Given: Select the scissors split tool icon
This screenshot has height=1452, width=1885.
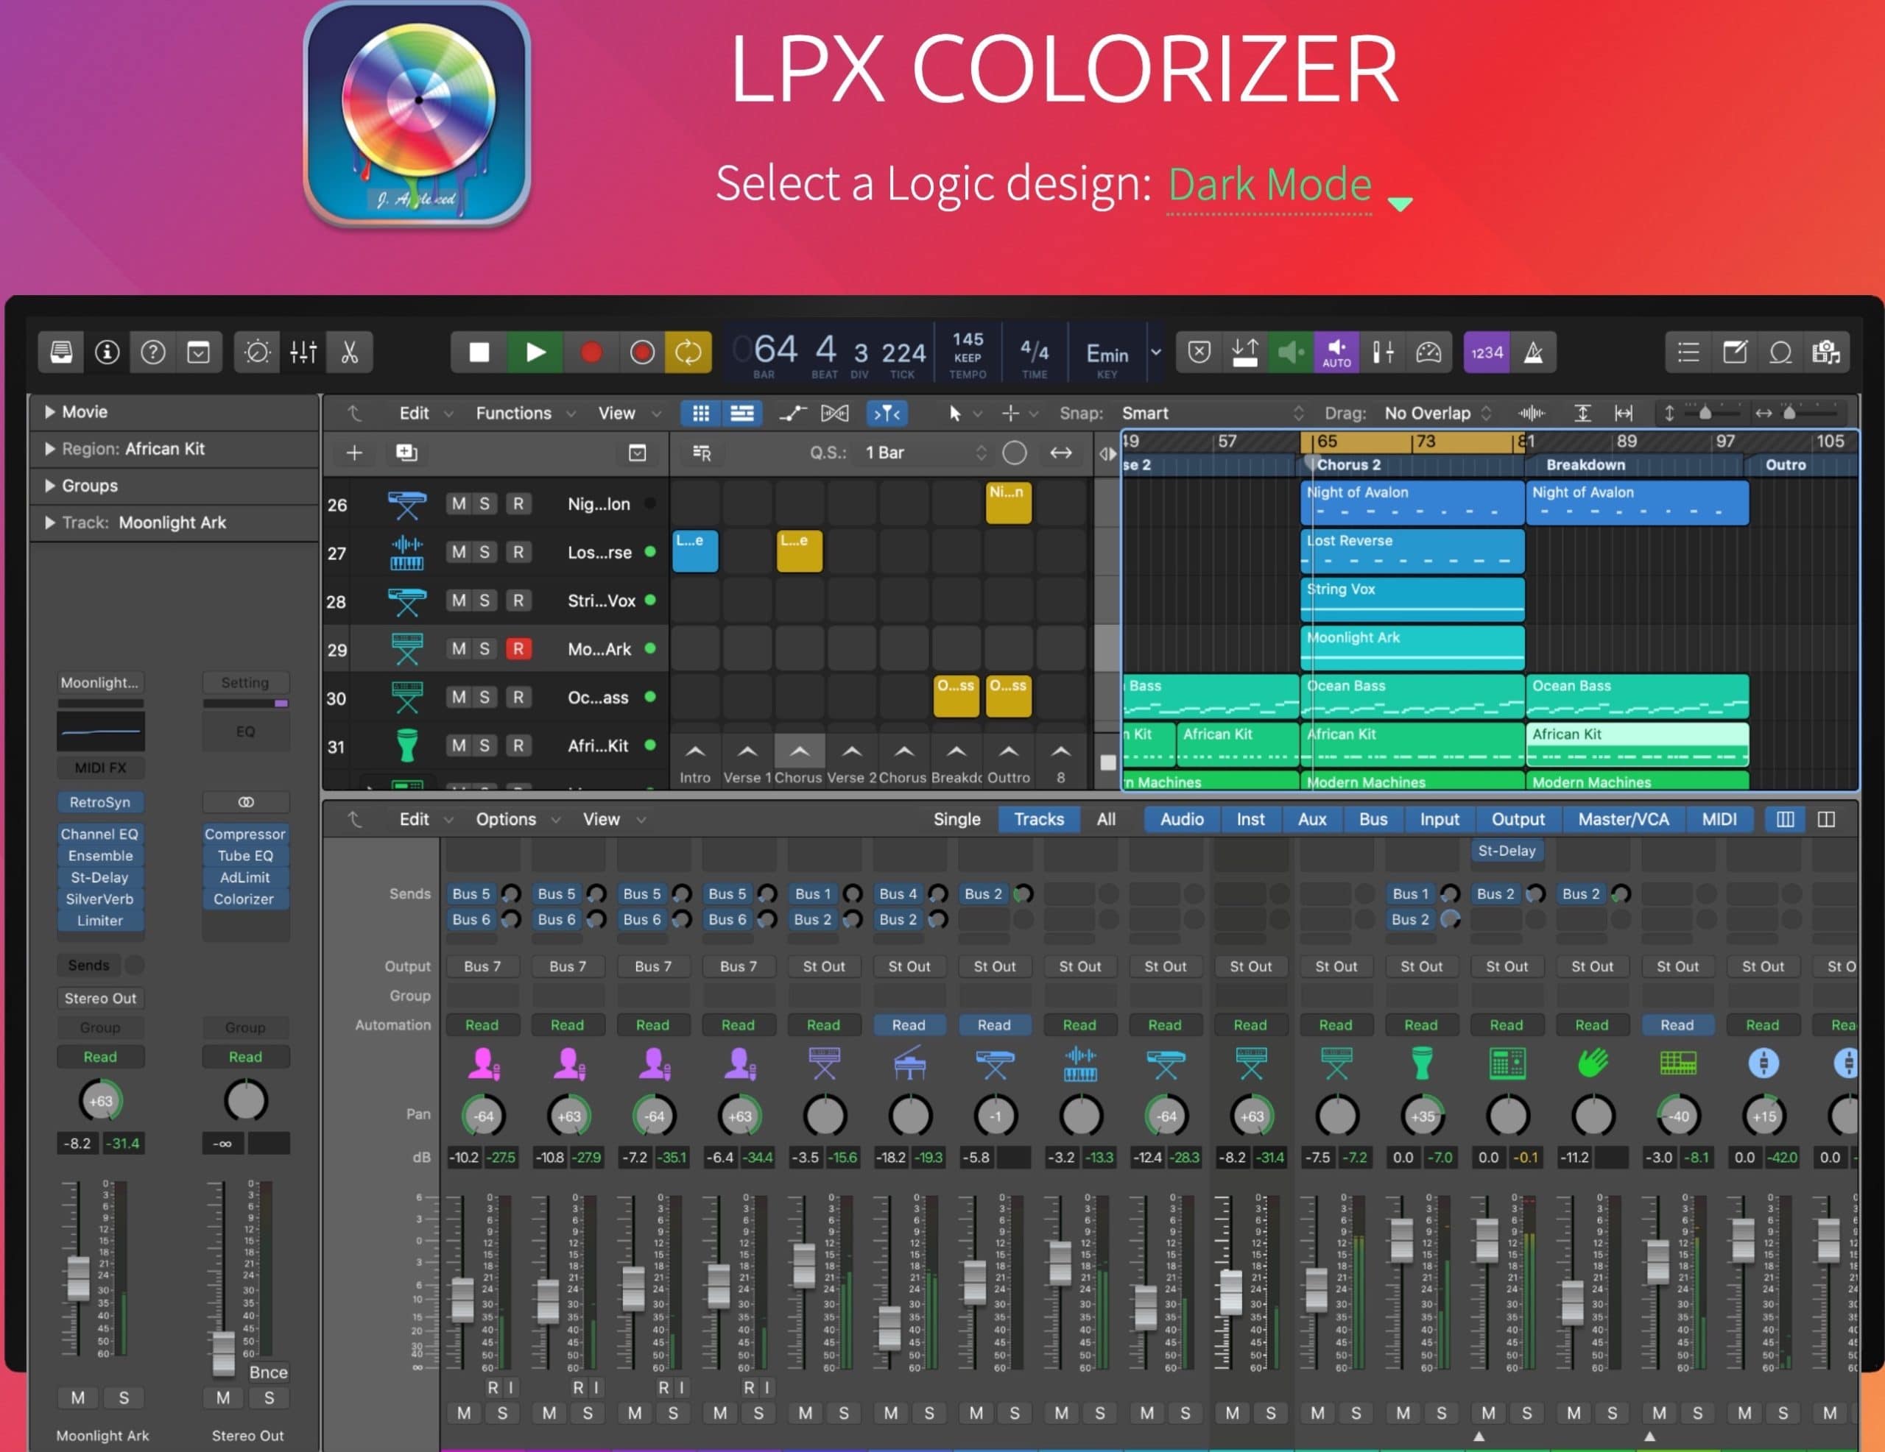Looking at the screenshot, I should pos(350,351).
